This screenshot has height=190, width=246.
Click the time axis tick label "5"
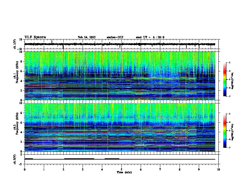point(121,170)
